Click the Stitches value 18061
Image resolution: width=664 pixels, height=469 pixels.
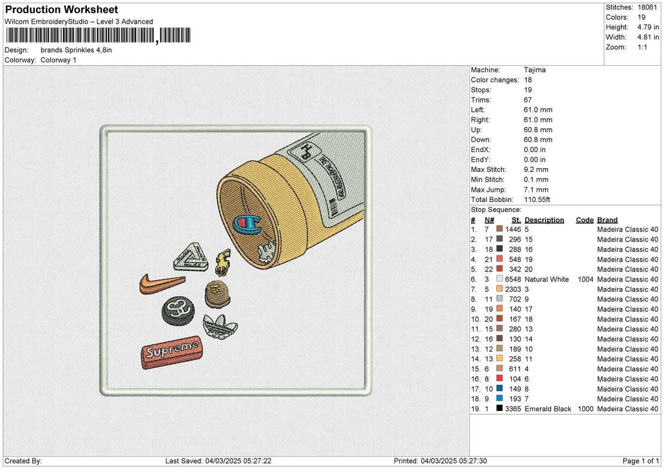point(647,7)
